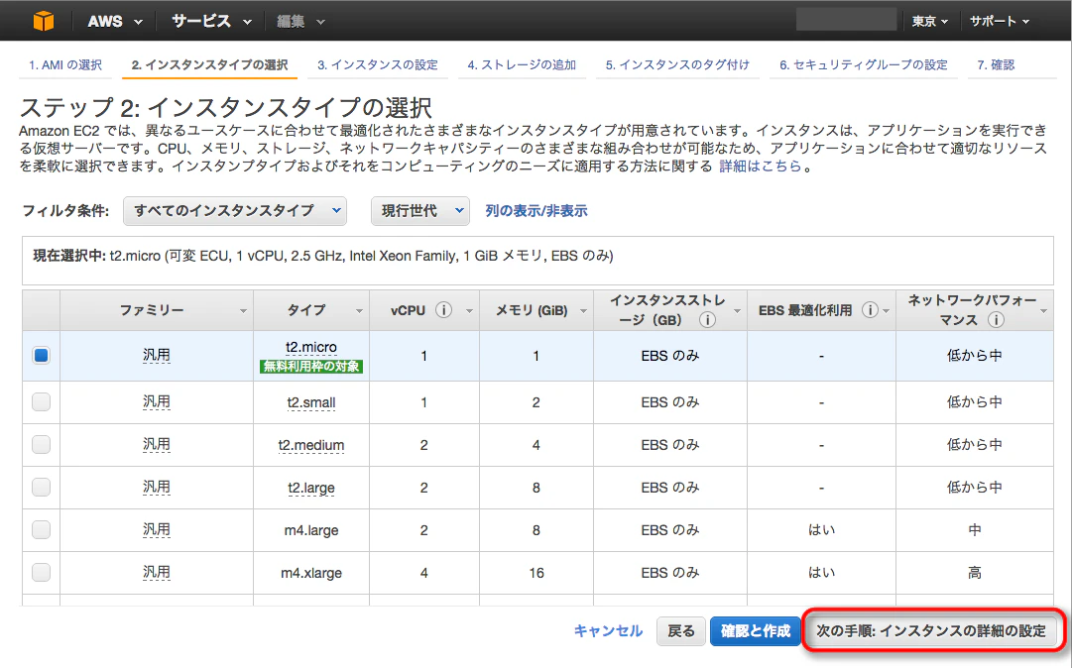Click the t2.micro type name
Image resolution: width=1072 pixels, height=668 pixels.
click(x=311, y=348)
